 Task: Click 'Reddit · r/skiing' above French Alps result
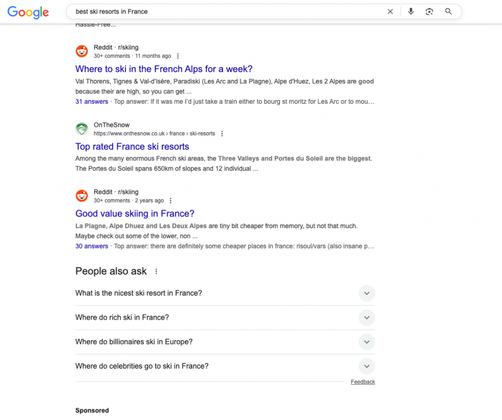116,47
